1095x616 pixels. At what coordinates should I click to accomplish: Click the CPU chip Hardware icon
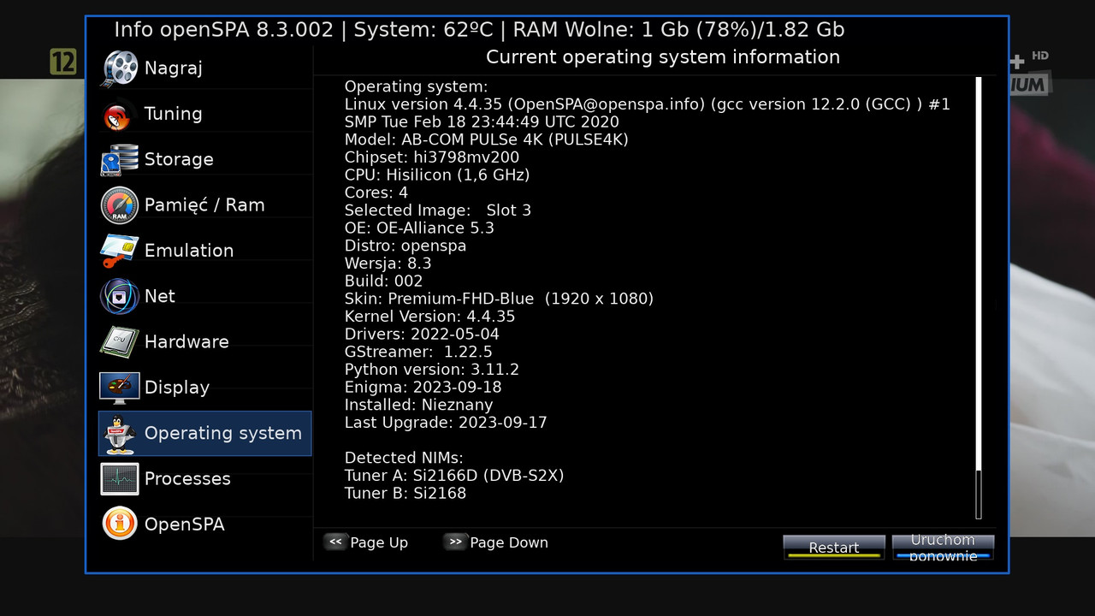(x=119, y=341)
